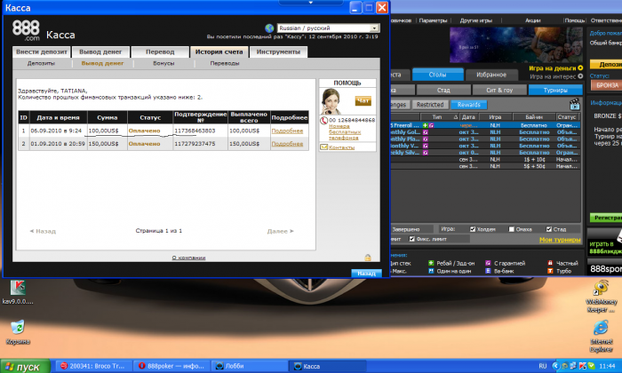Switch to 888poker Opera taskbar window
This screenshot has width=622, height=373.
pyautogui.click(x=171, y=366)
